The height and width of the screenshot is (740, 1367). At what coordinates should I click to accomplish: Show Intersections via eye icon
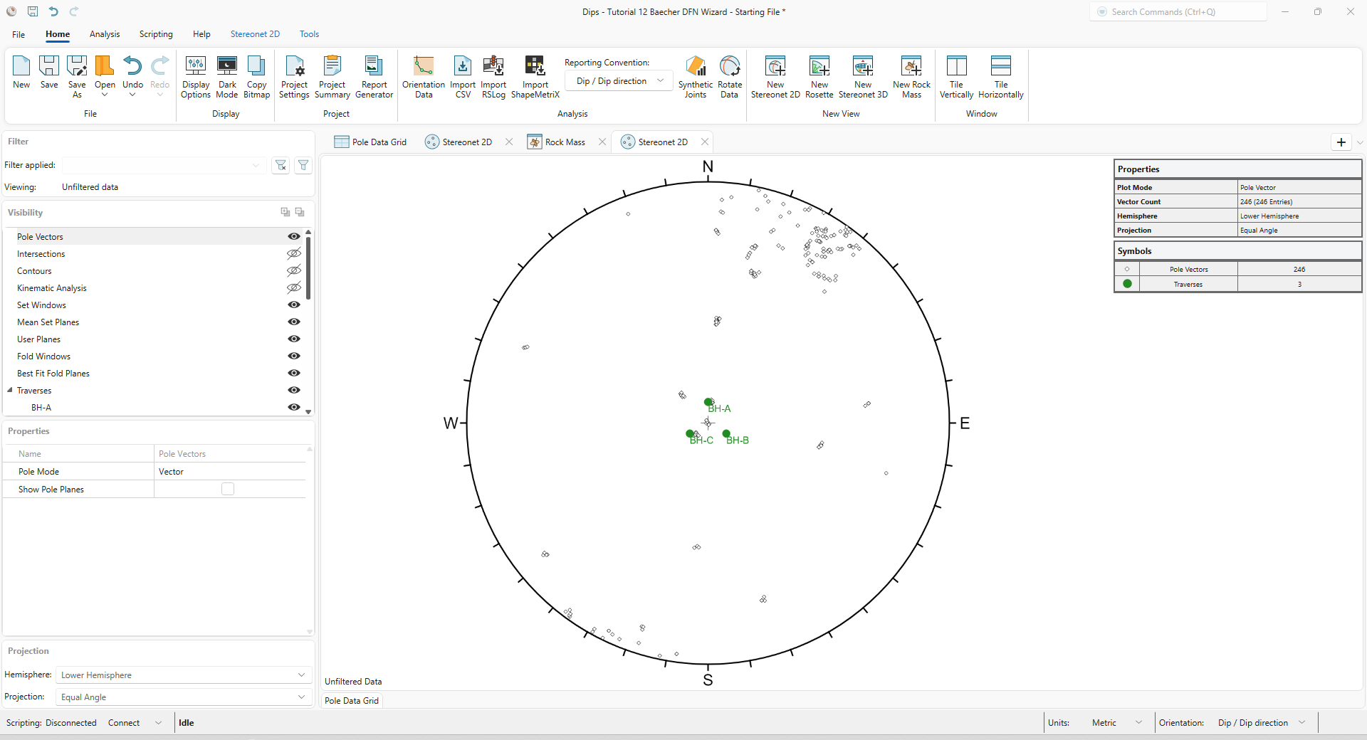[293, 253]
